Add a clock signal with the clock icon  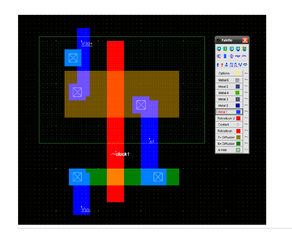click(231, 65)
